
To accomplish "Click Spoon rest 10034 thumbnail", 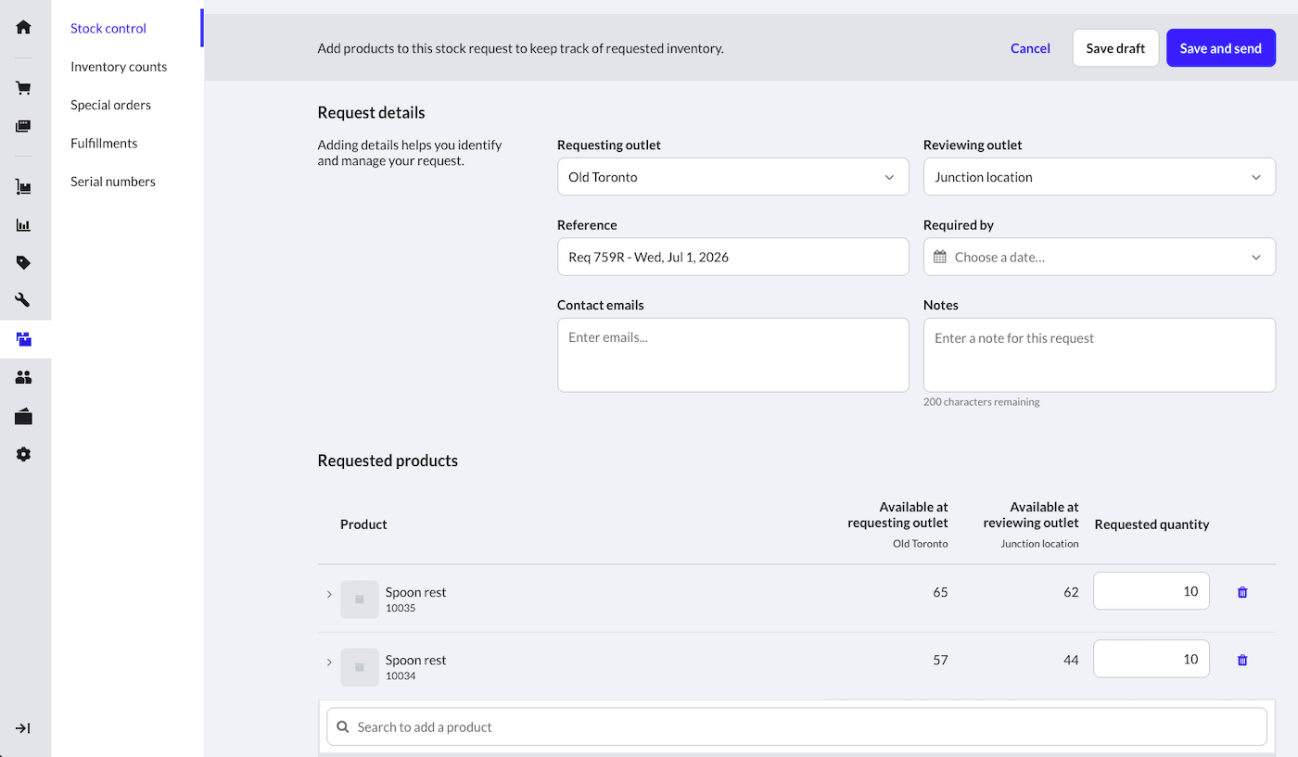I will point(360,667).
